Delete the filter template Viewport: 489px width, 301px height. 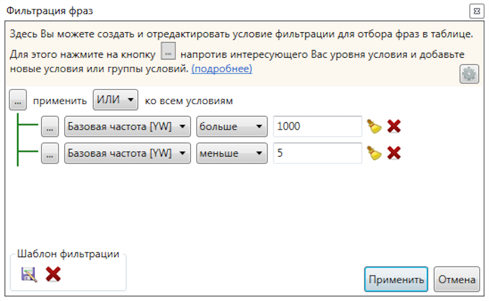pos(53,274)
